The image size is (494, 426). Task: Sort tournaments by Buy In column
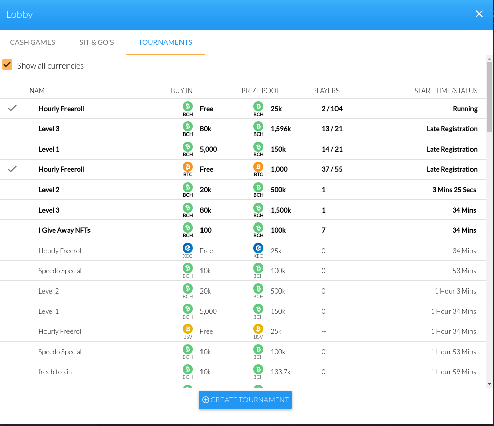tap(182, 91)
